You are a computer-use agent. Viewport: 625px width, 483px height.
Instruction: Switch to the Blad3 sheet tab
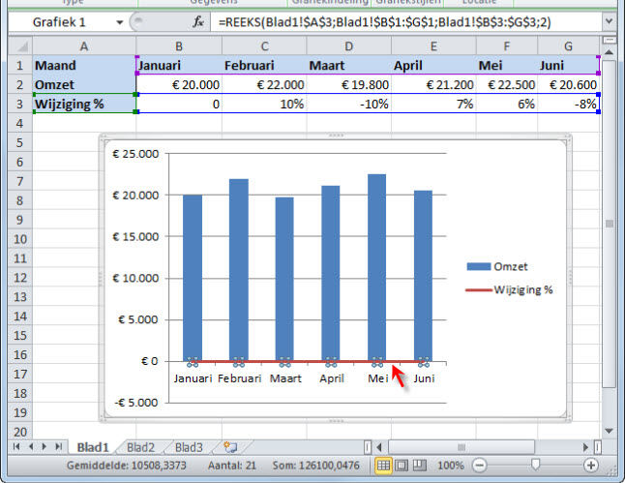189,447
